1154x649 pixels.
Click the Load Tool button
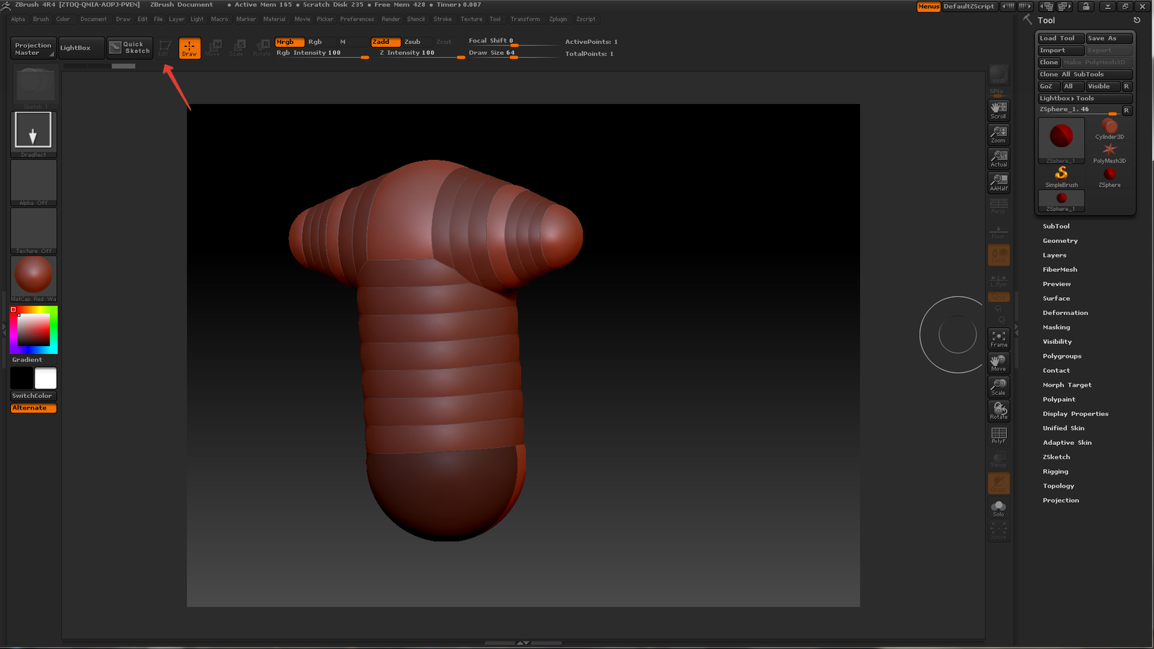pos(1061,38)
